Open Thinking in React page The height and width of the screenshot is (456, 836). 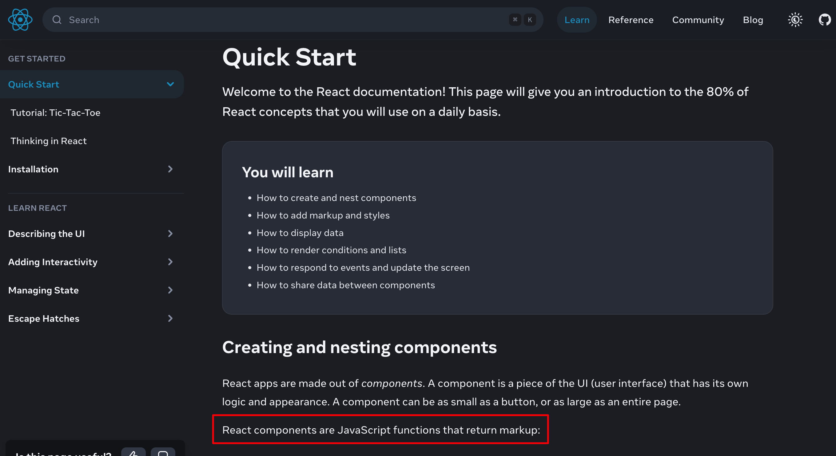pos(49,141)
